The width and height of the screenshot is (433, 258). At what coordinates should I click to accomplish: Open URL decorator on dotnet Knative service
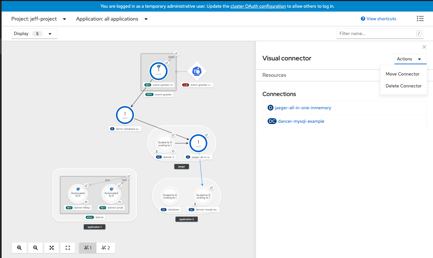[129, 176]
